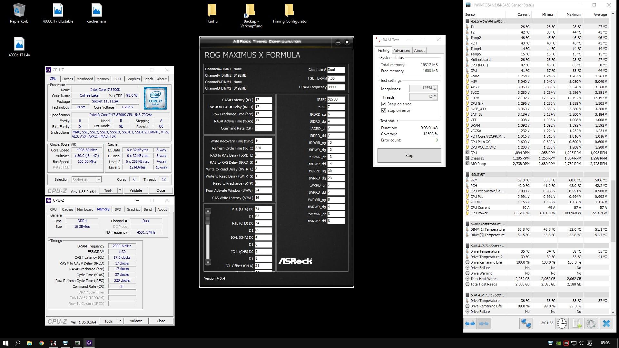This screenshot has height=348, width=619.
Task: Switch to Advanced tab in RAM Test
Action: [x=401, y=51]
